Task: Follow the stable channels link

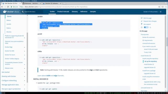Action: 48,75
